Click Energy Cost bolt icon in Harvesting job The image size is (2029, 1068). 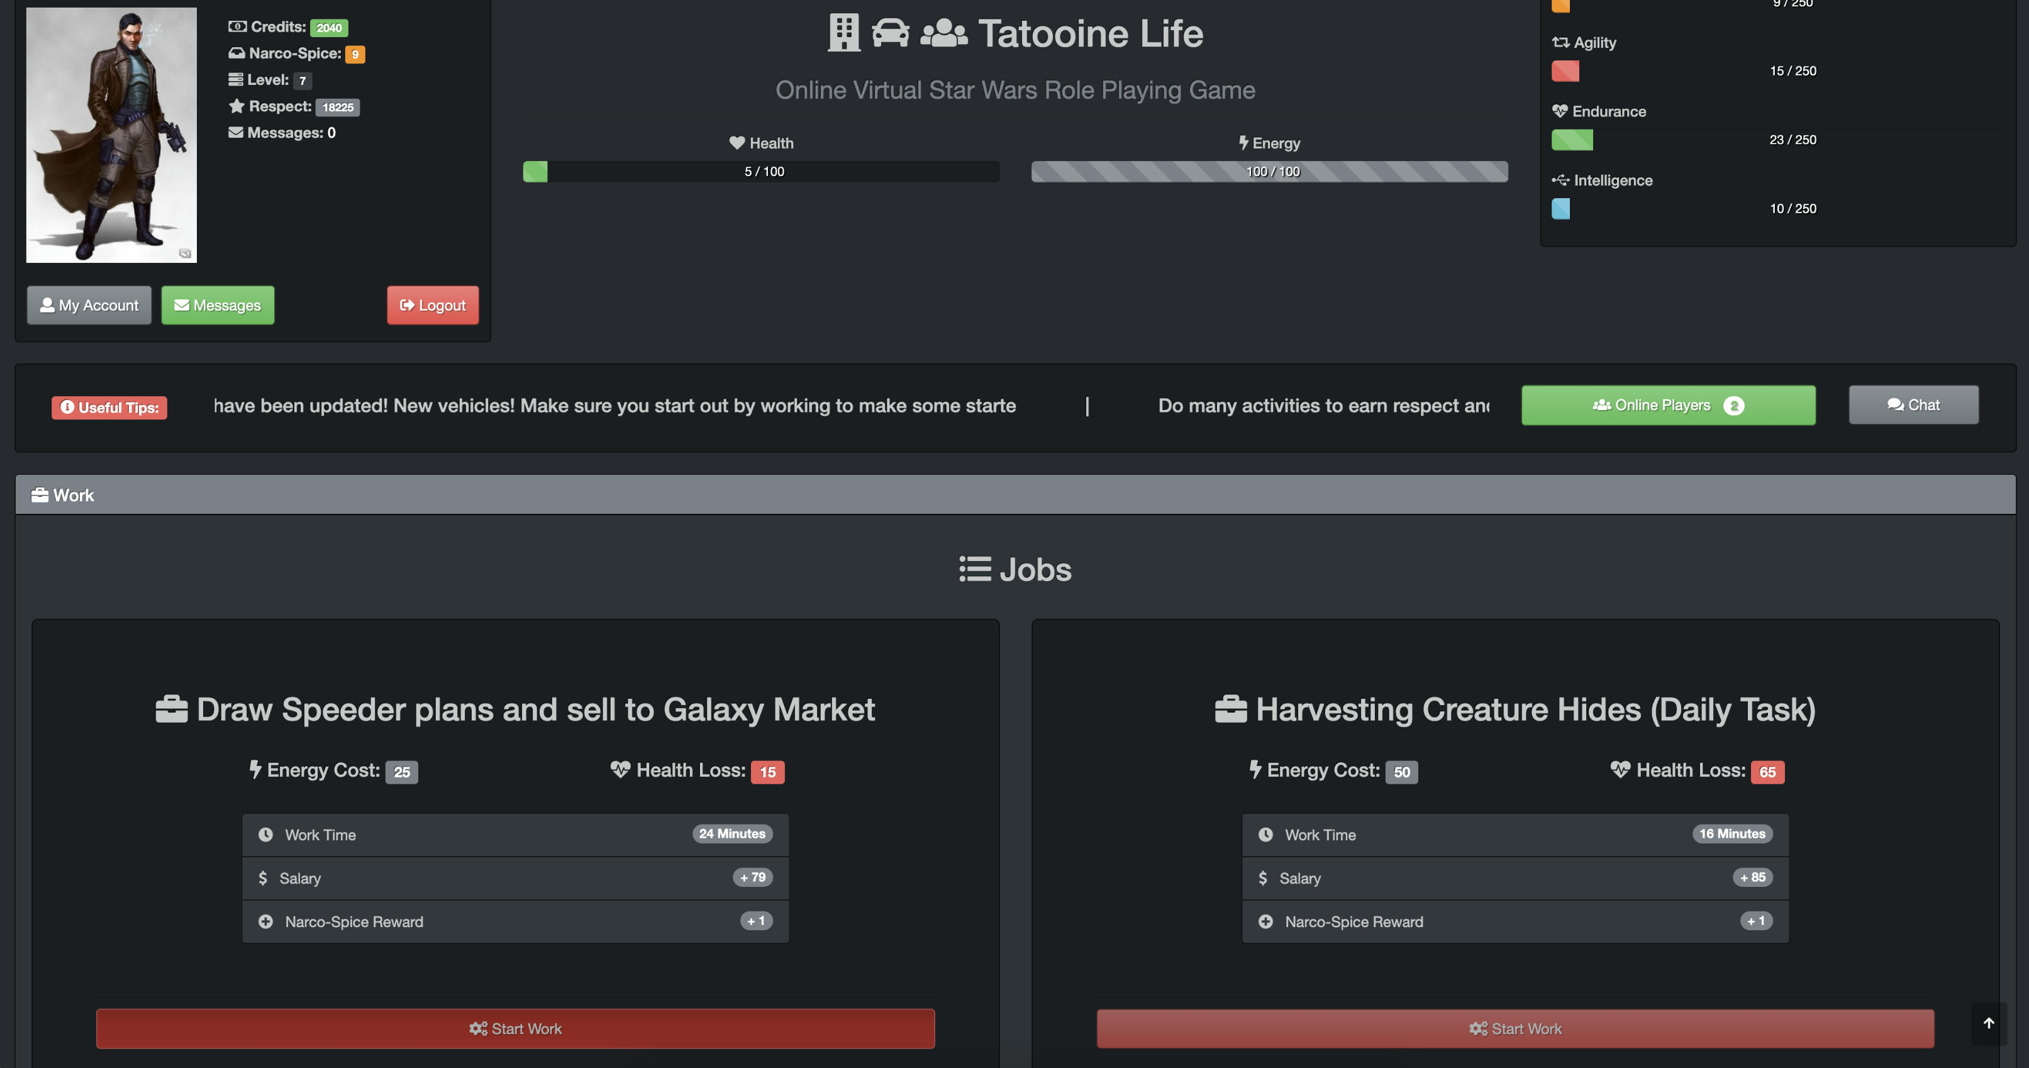coord(1255,769)
